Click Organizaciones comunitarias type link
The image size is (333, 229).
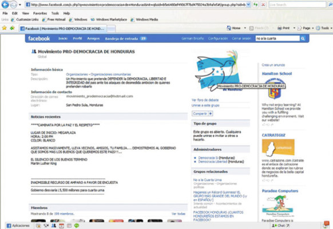(110, 74)
